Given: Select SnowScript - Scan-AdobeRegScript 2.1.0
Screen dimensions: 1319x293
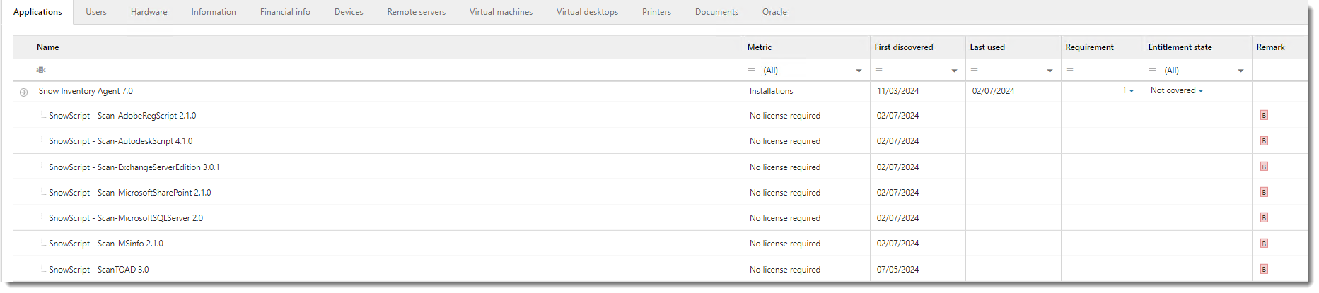Looking at the screenshot, I should (122, 116).
